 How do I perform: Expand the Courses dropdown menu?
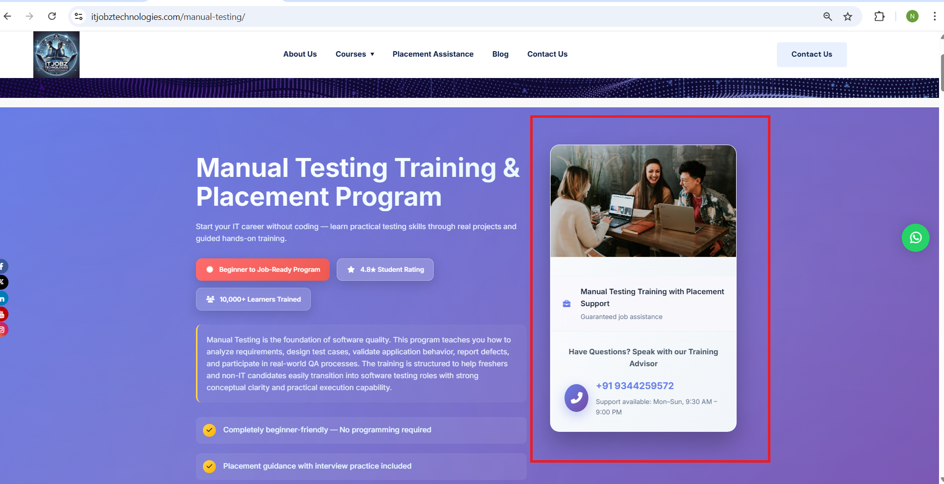point(355,54)
